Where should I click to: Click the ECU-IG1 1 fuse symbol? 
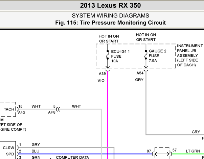click(x=108, y=55)
